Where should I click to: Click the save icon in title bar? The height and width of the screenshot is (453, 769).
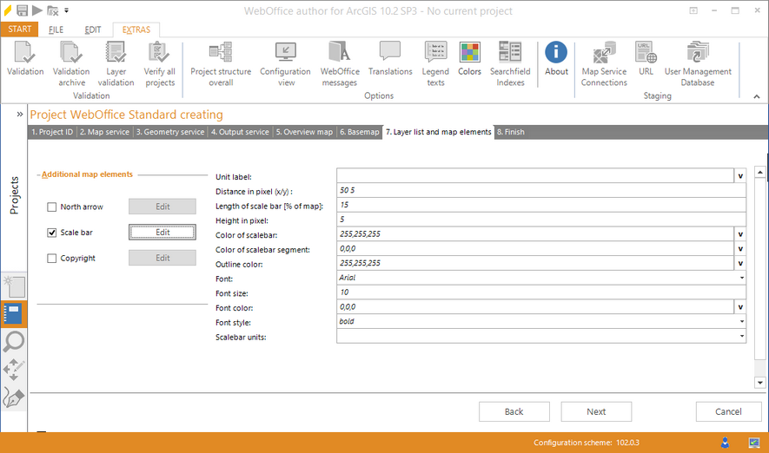coord(22,10)
